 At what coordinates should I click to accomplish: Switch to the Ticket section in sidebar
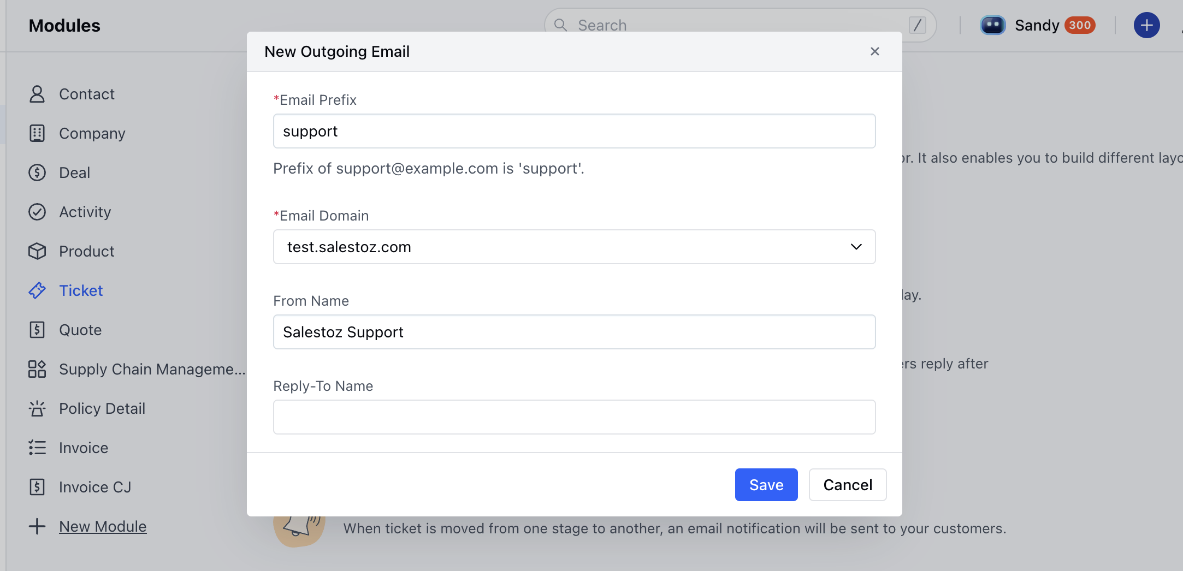coord(81,290)
